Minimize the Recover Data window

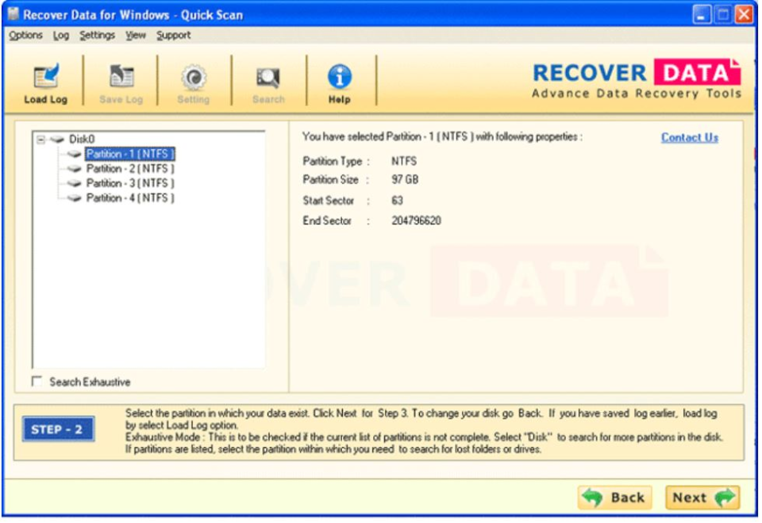click(x=701, y=14)
